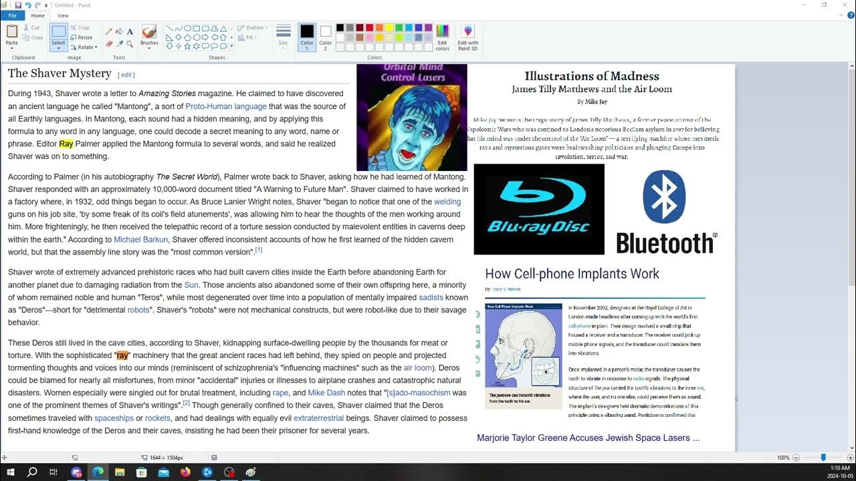Open Edit with Paint 3D
The image size is (856, 481).
pyautogui.click(x=467, y=37)
